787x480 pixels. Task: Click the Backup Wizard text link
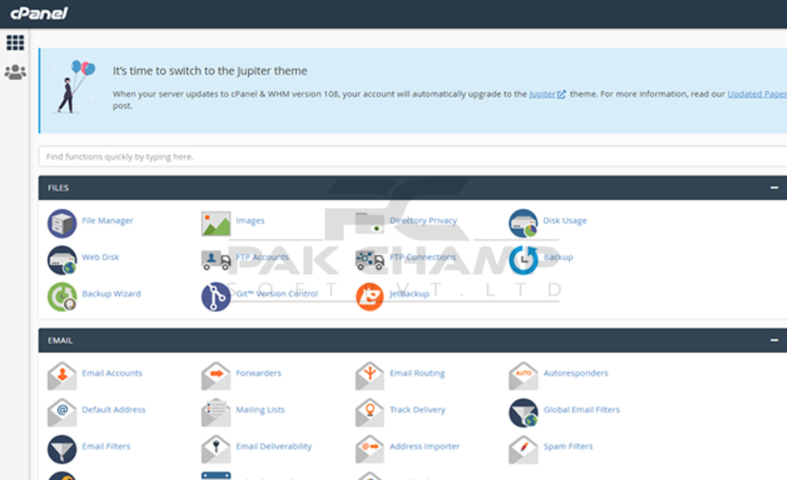[111, 293]
